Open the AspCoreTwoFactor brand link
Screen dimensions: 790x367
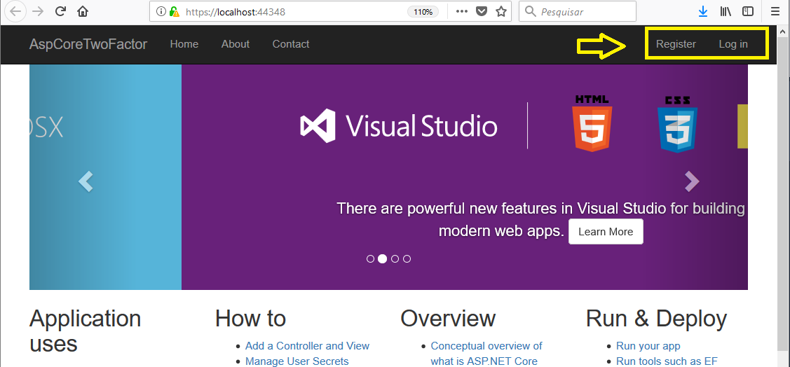pyautogui.click(x=88, y=44)
